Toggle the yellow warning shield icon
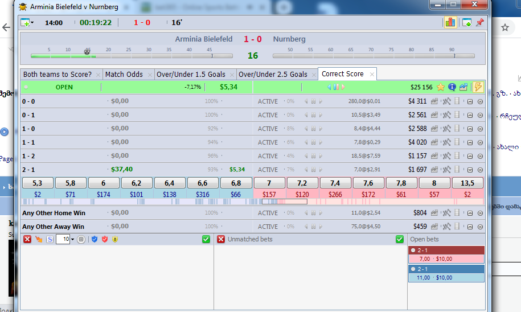 click(115, 239)
